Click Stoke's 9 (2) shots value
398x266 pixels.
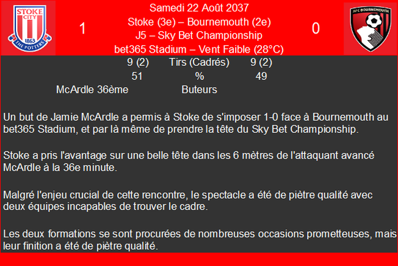click(x=138, y=62)
